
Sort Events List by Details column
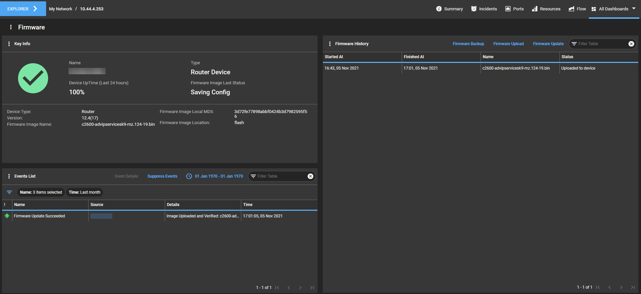pos(203,205)
